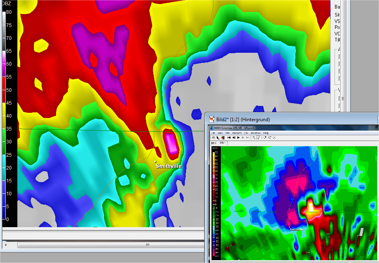Viewport: 379px width, 263px height.
Task: Click the pink 65 dBZ core near Smithville
Action: click(172, 143)
